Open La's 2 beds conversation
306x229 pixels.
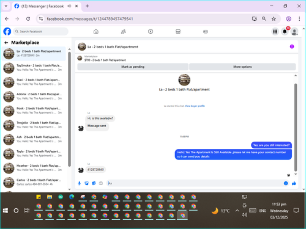point(34,54)
